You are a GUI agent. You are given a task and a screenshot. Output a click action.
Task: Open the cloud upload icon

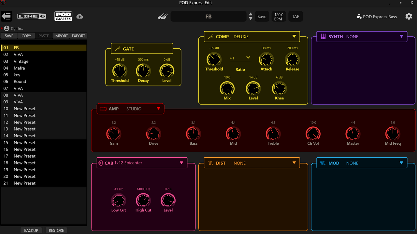80,16
